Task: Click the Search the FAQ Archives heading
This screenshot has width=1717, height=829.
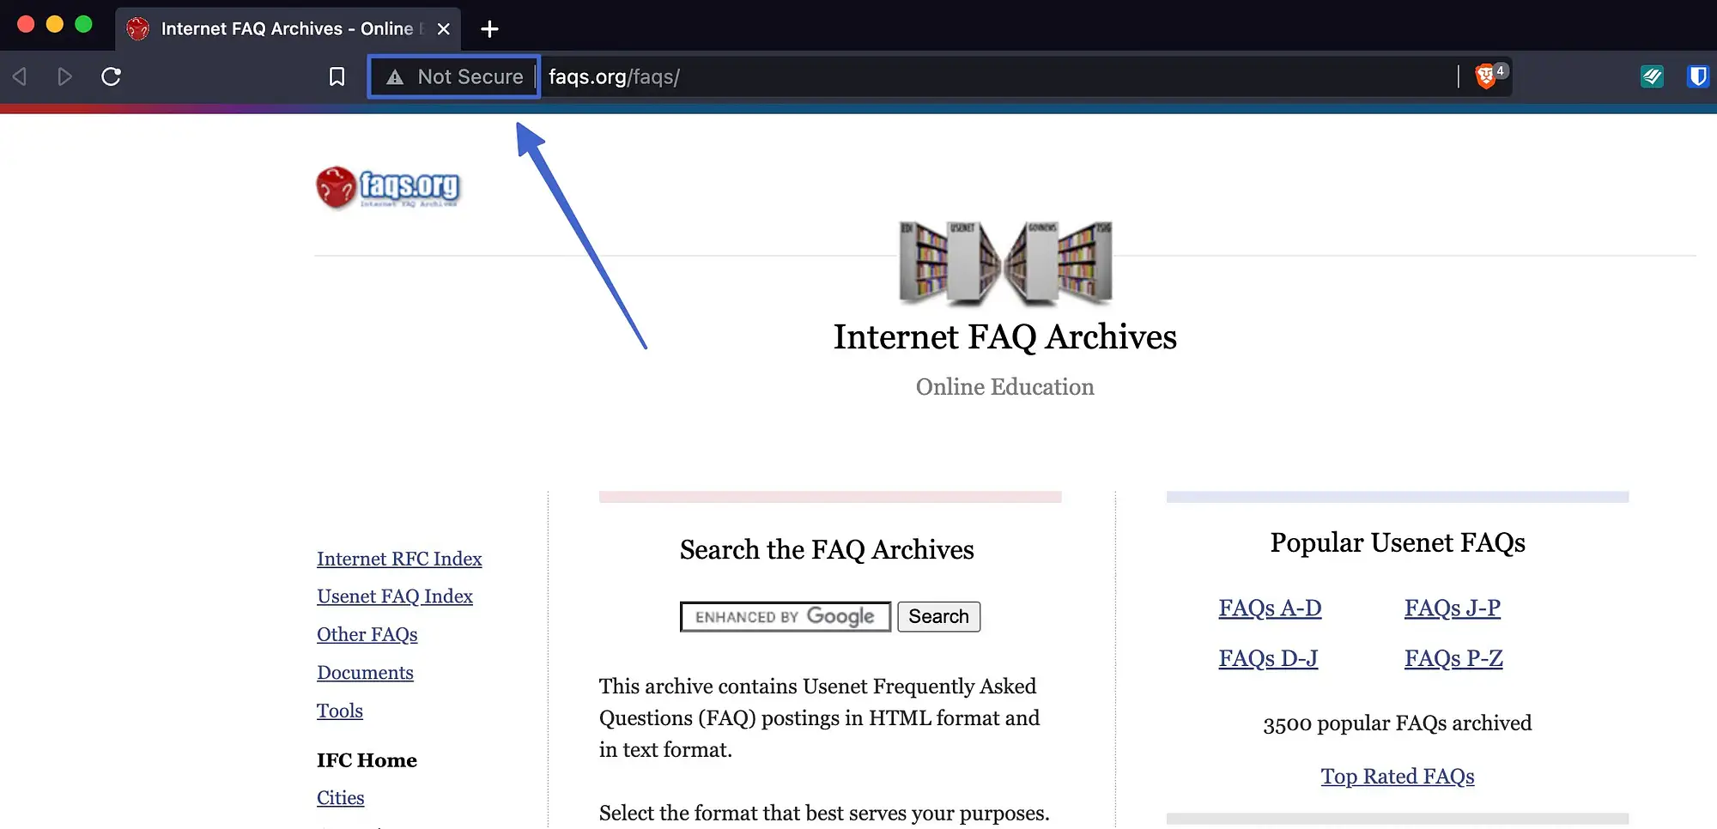Action: (827, 550)
